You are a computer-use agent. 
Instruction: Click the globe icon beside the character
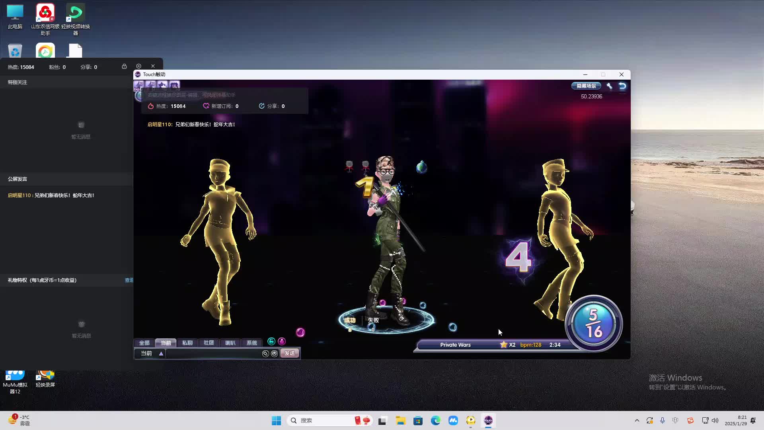point(421,167)
